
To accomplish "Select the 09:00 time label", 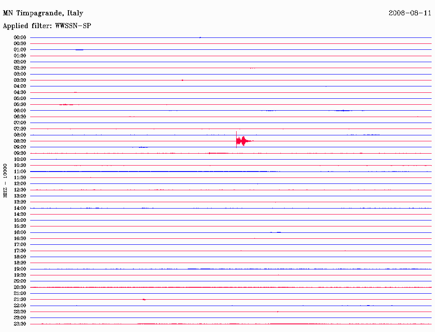I will [x=20, y=147].
